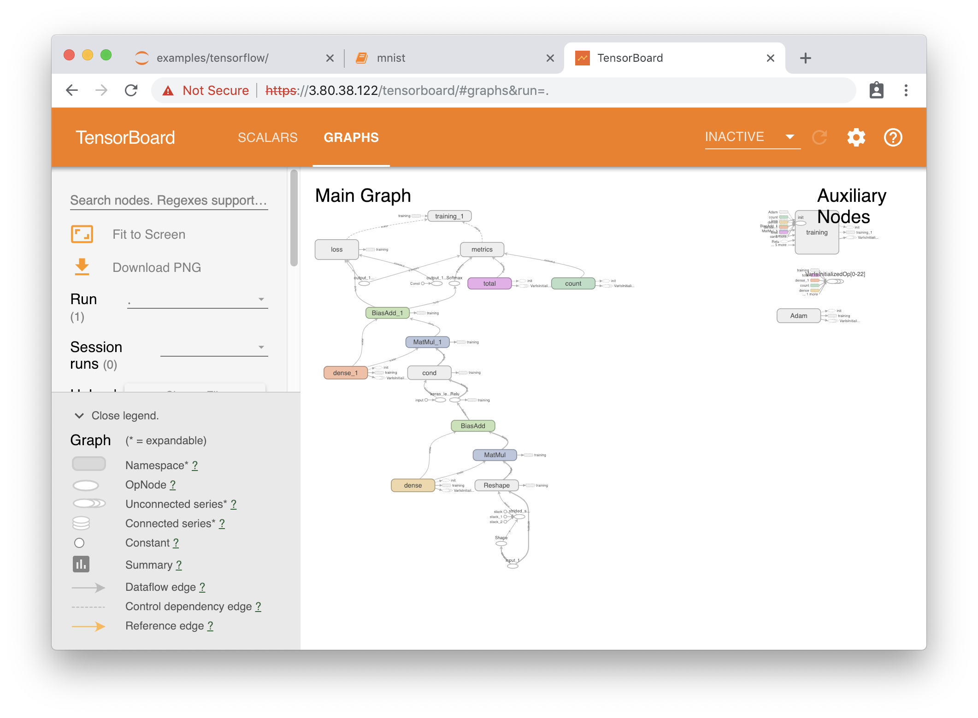The width and height of the screenshot is (978, 718).
Task: Select the total node
Action: [x=489, y=283]
